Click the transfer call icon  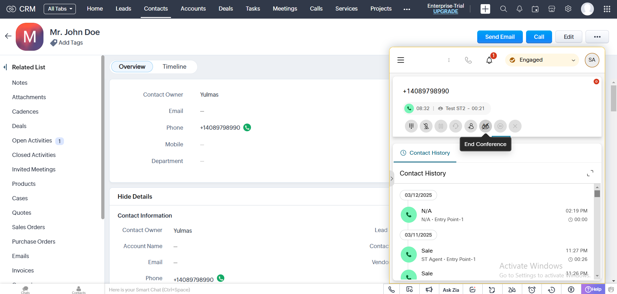click(470, 126)
